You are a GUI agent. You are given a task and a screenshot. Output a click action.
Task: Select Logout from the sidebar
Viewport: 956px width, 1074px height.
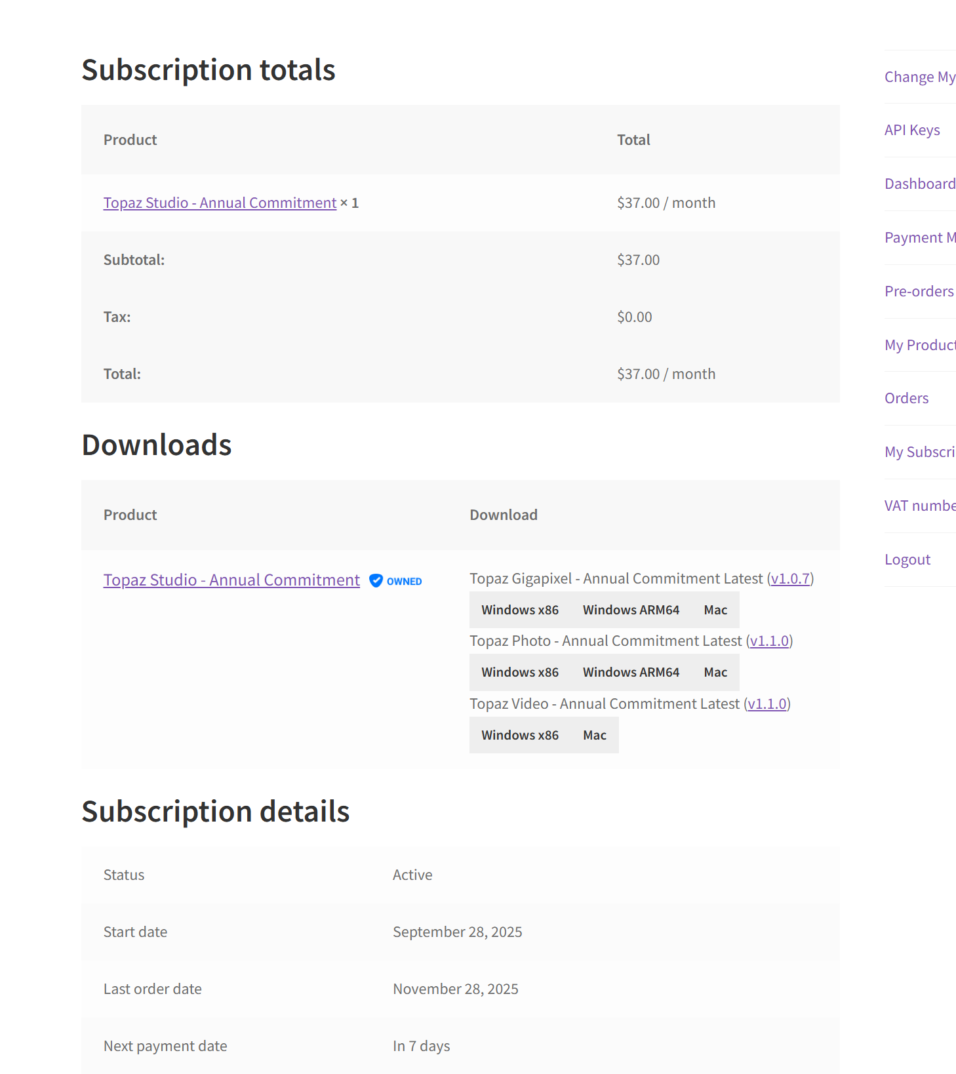(x=907, y=560)
